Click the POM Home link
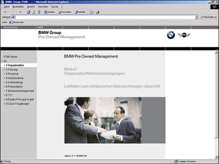This screenshot has height=164, width=219. [10, 57]
